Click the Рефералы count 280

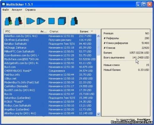[x=147, y=38]
